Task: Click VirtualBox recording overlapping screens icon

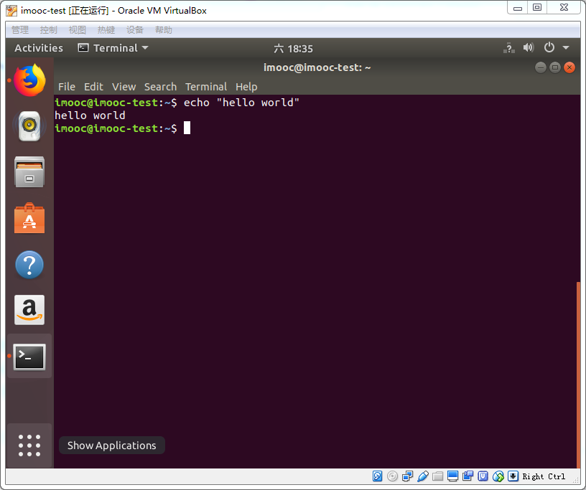Action: (468, 476)
